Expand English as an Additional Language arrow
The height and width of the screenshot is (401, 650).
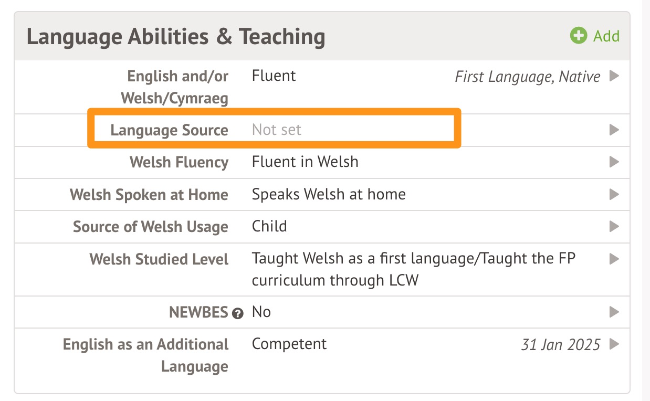[x=614, y=345]
